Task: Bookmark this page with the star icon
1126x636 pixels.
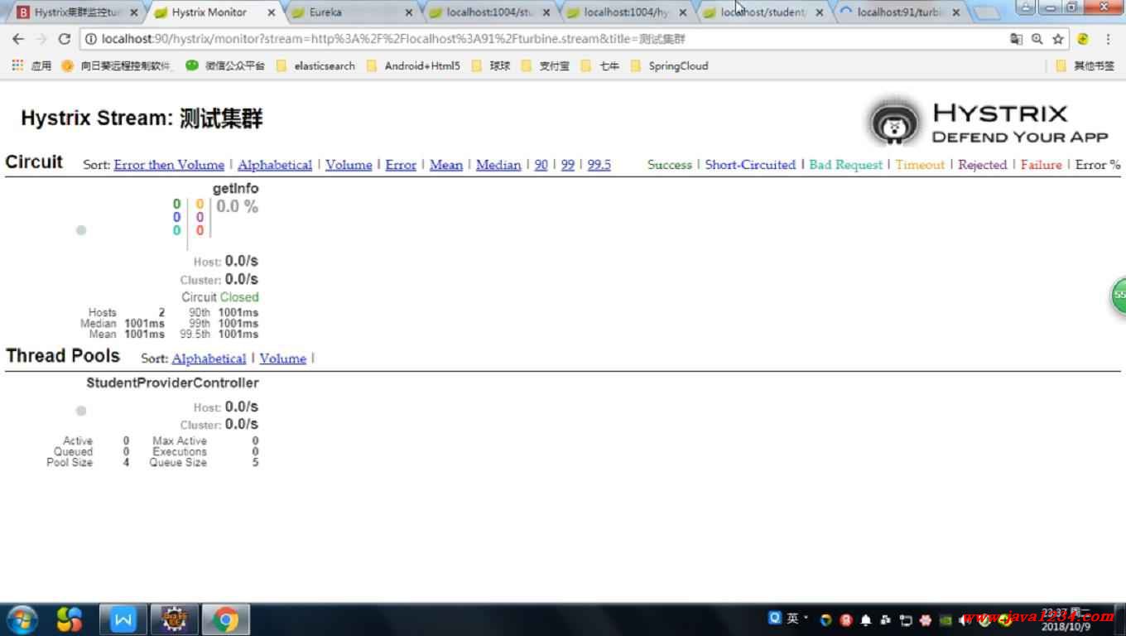Action: [x=1058, y=39]
